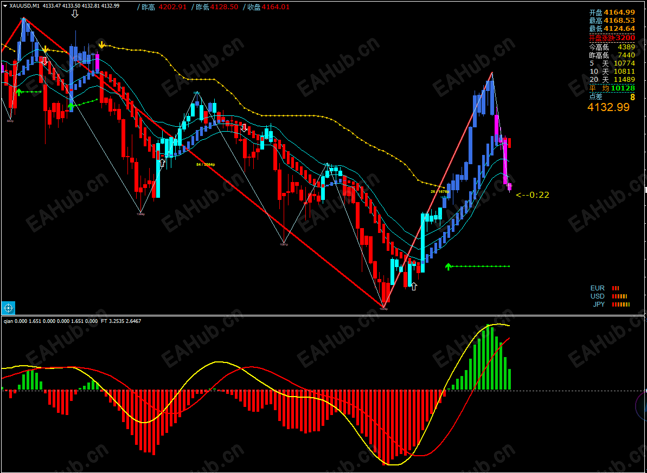Click the 平均 10128 row
Viewport: 647px width, 473px height.
coord(612,88)
